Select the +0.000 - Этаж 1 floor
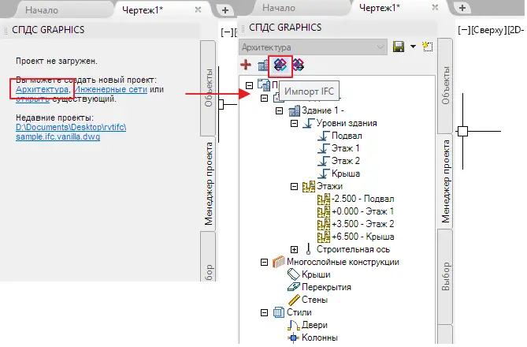This screenshot has height=347, width=527. coord(355,211)
